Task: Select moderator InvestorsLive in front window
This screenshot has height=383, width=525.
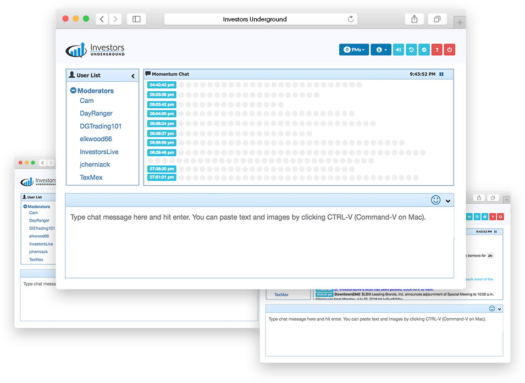Action: pyautogui.click(x=99, y=152)
